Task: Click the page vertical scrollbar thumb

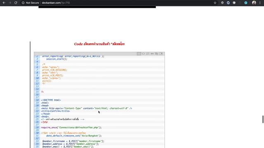Action: point(263,119)
